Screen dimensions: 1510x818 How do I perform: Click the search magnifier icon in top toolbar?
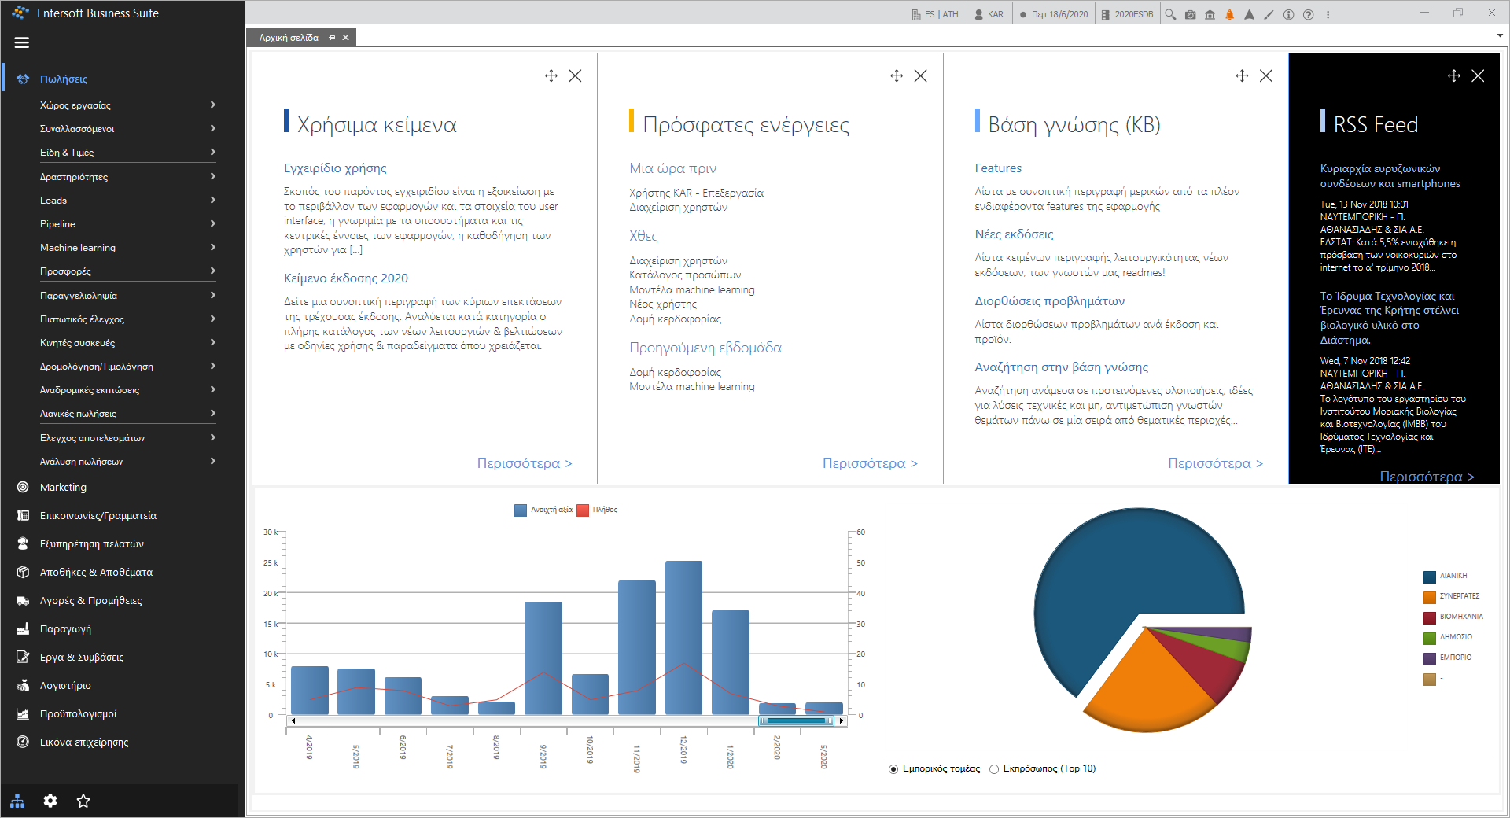pos(1170,14)
